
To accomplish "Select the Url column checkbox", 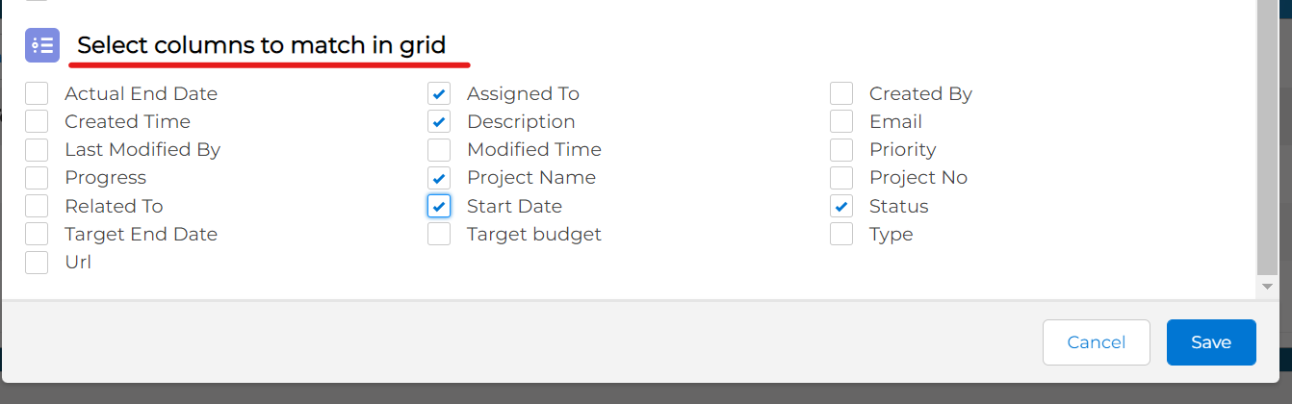I will tap(37, 262).
